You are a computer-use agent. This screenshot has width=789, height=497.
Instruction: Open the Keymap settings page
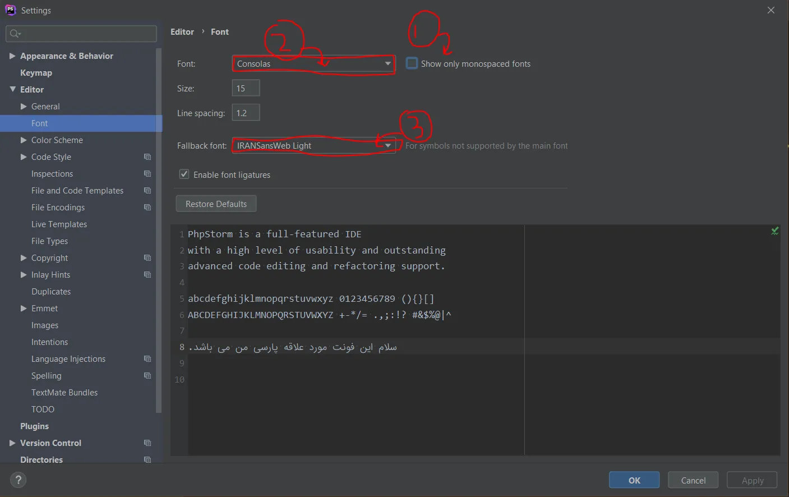click(36, 73)
